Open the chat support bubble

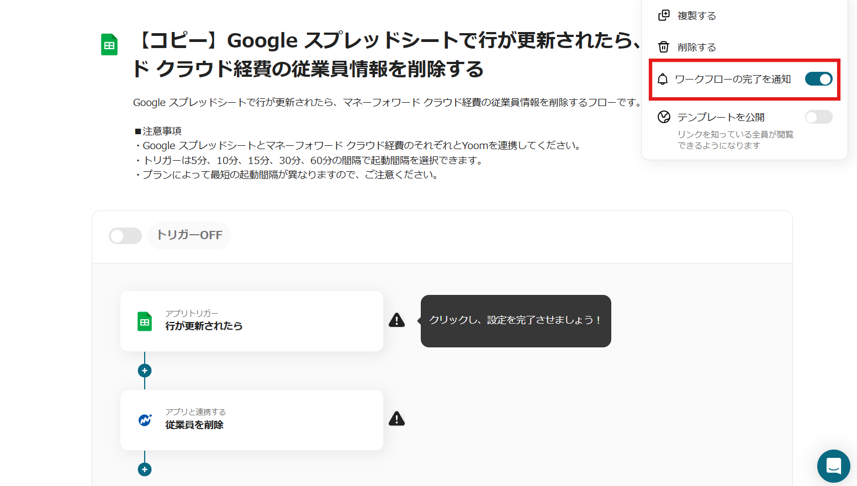click(834, 466)
